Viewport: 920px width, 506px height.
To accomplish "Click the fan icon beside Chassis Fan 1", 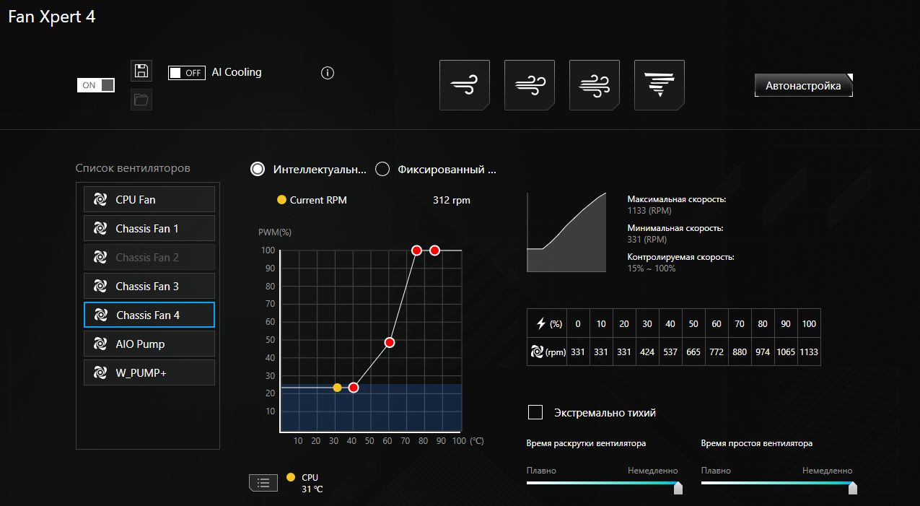I will click(x=100, y=228).
